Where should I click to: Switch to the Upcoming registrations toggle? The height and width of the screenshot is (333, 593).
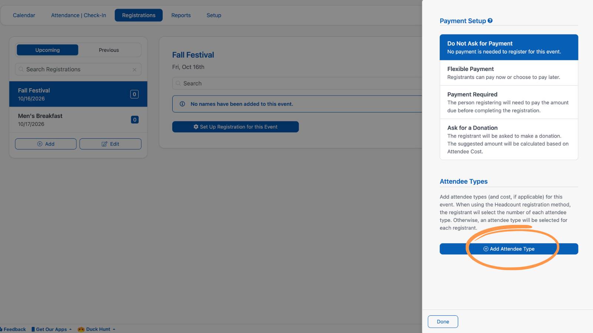click(x=47, y=50)
